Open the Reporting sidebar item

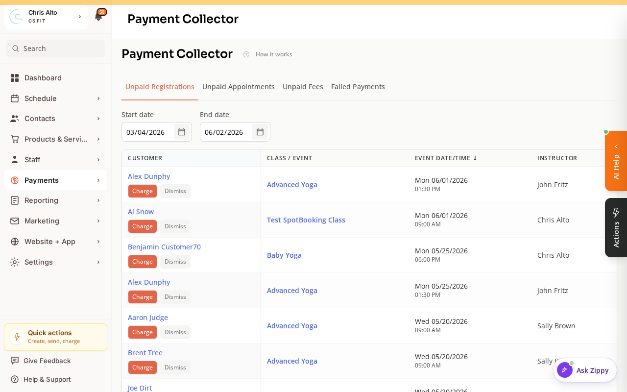pos(55,200)
